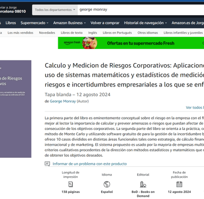Open the purple book cover image
Image resolution: width=204 pixels, height=199 pixels.
click(x=16, y=109)
